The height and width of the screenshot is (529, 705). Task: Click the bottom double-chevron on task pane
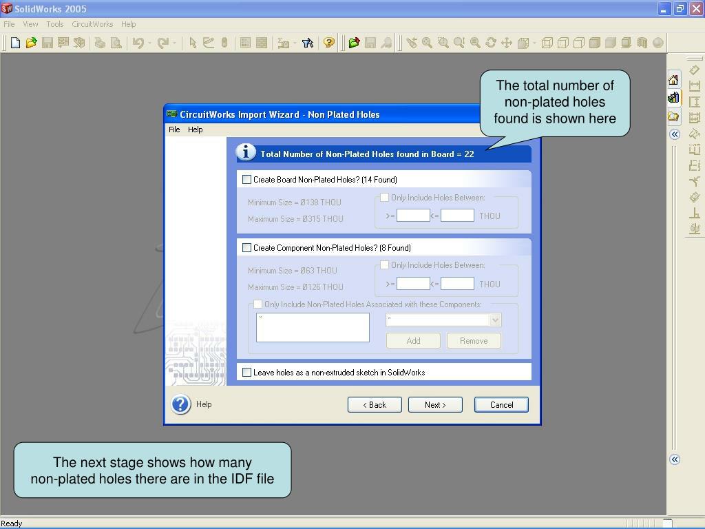tap(675, 459)
